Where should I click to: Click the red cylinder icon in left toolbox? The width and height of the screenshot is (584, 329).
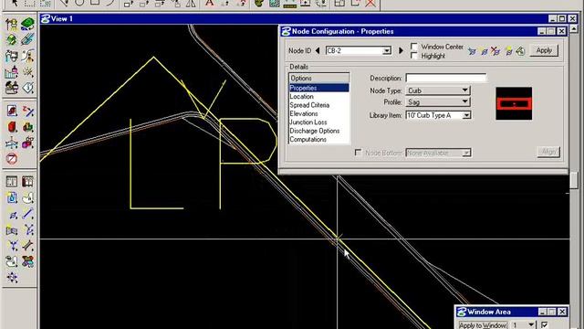[x=12, y=127]
